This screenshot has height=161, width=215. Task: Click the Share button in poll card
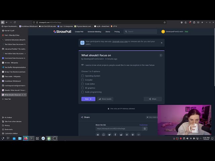pos(153,99)
